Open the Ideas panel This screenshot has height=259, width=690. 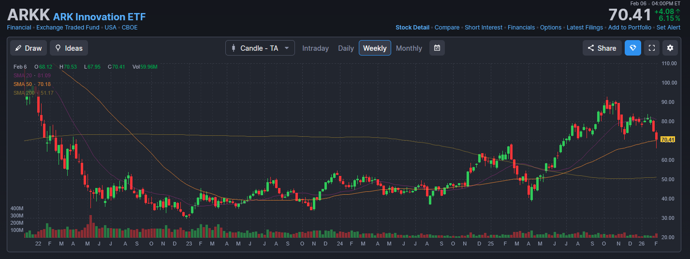pos(69,48)
